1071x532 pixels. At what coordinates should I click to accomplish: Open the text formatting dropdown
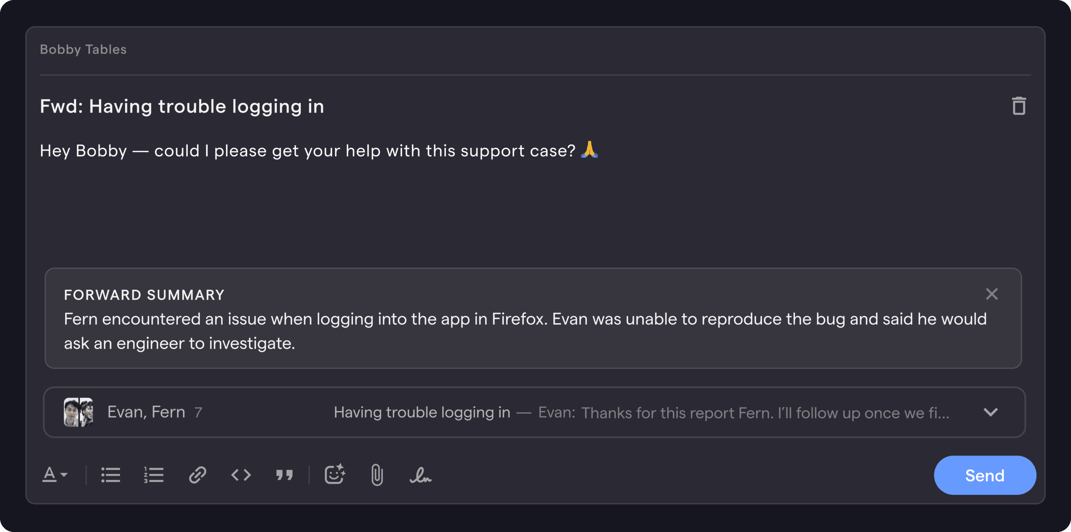55,475
